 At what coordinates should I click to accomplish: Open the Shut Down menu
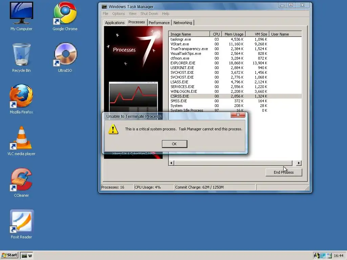(x=149, y=14)
